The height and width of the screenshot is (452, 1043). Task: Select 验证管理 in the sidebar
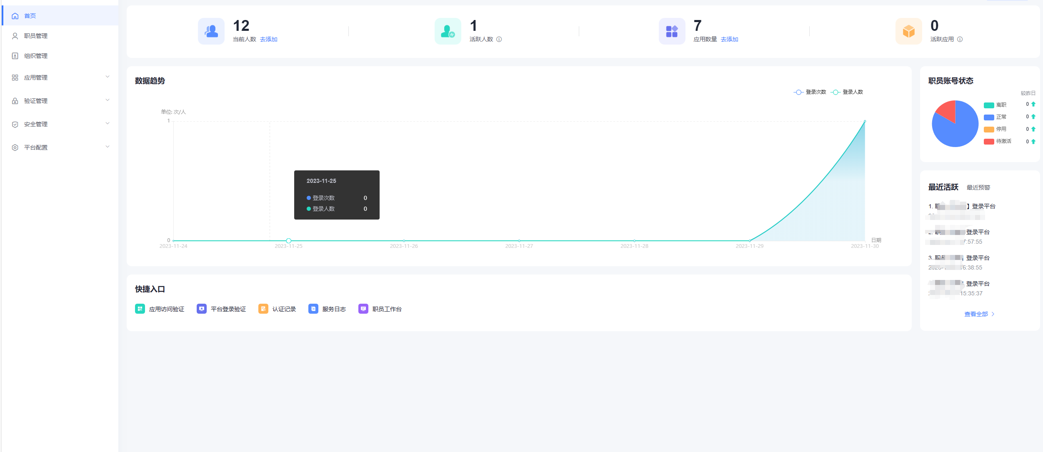pos(60,101)
